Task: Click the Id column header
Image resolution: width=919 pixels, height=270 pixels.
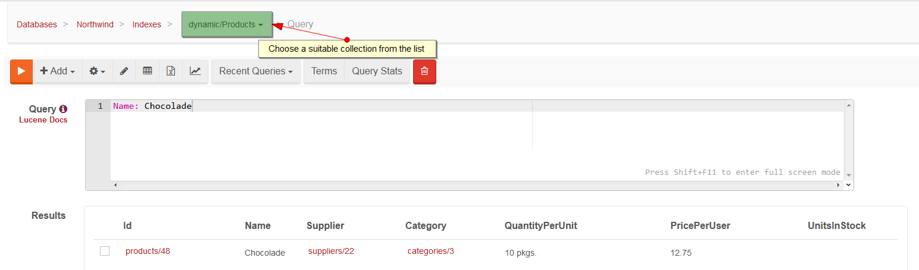Action: (127, 225)
